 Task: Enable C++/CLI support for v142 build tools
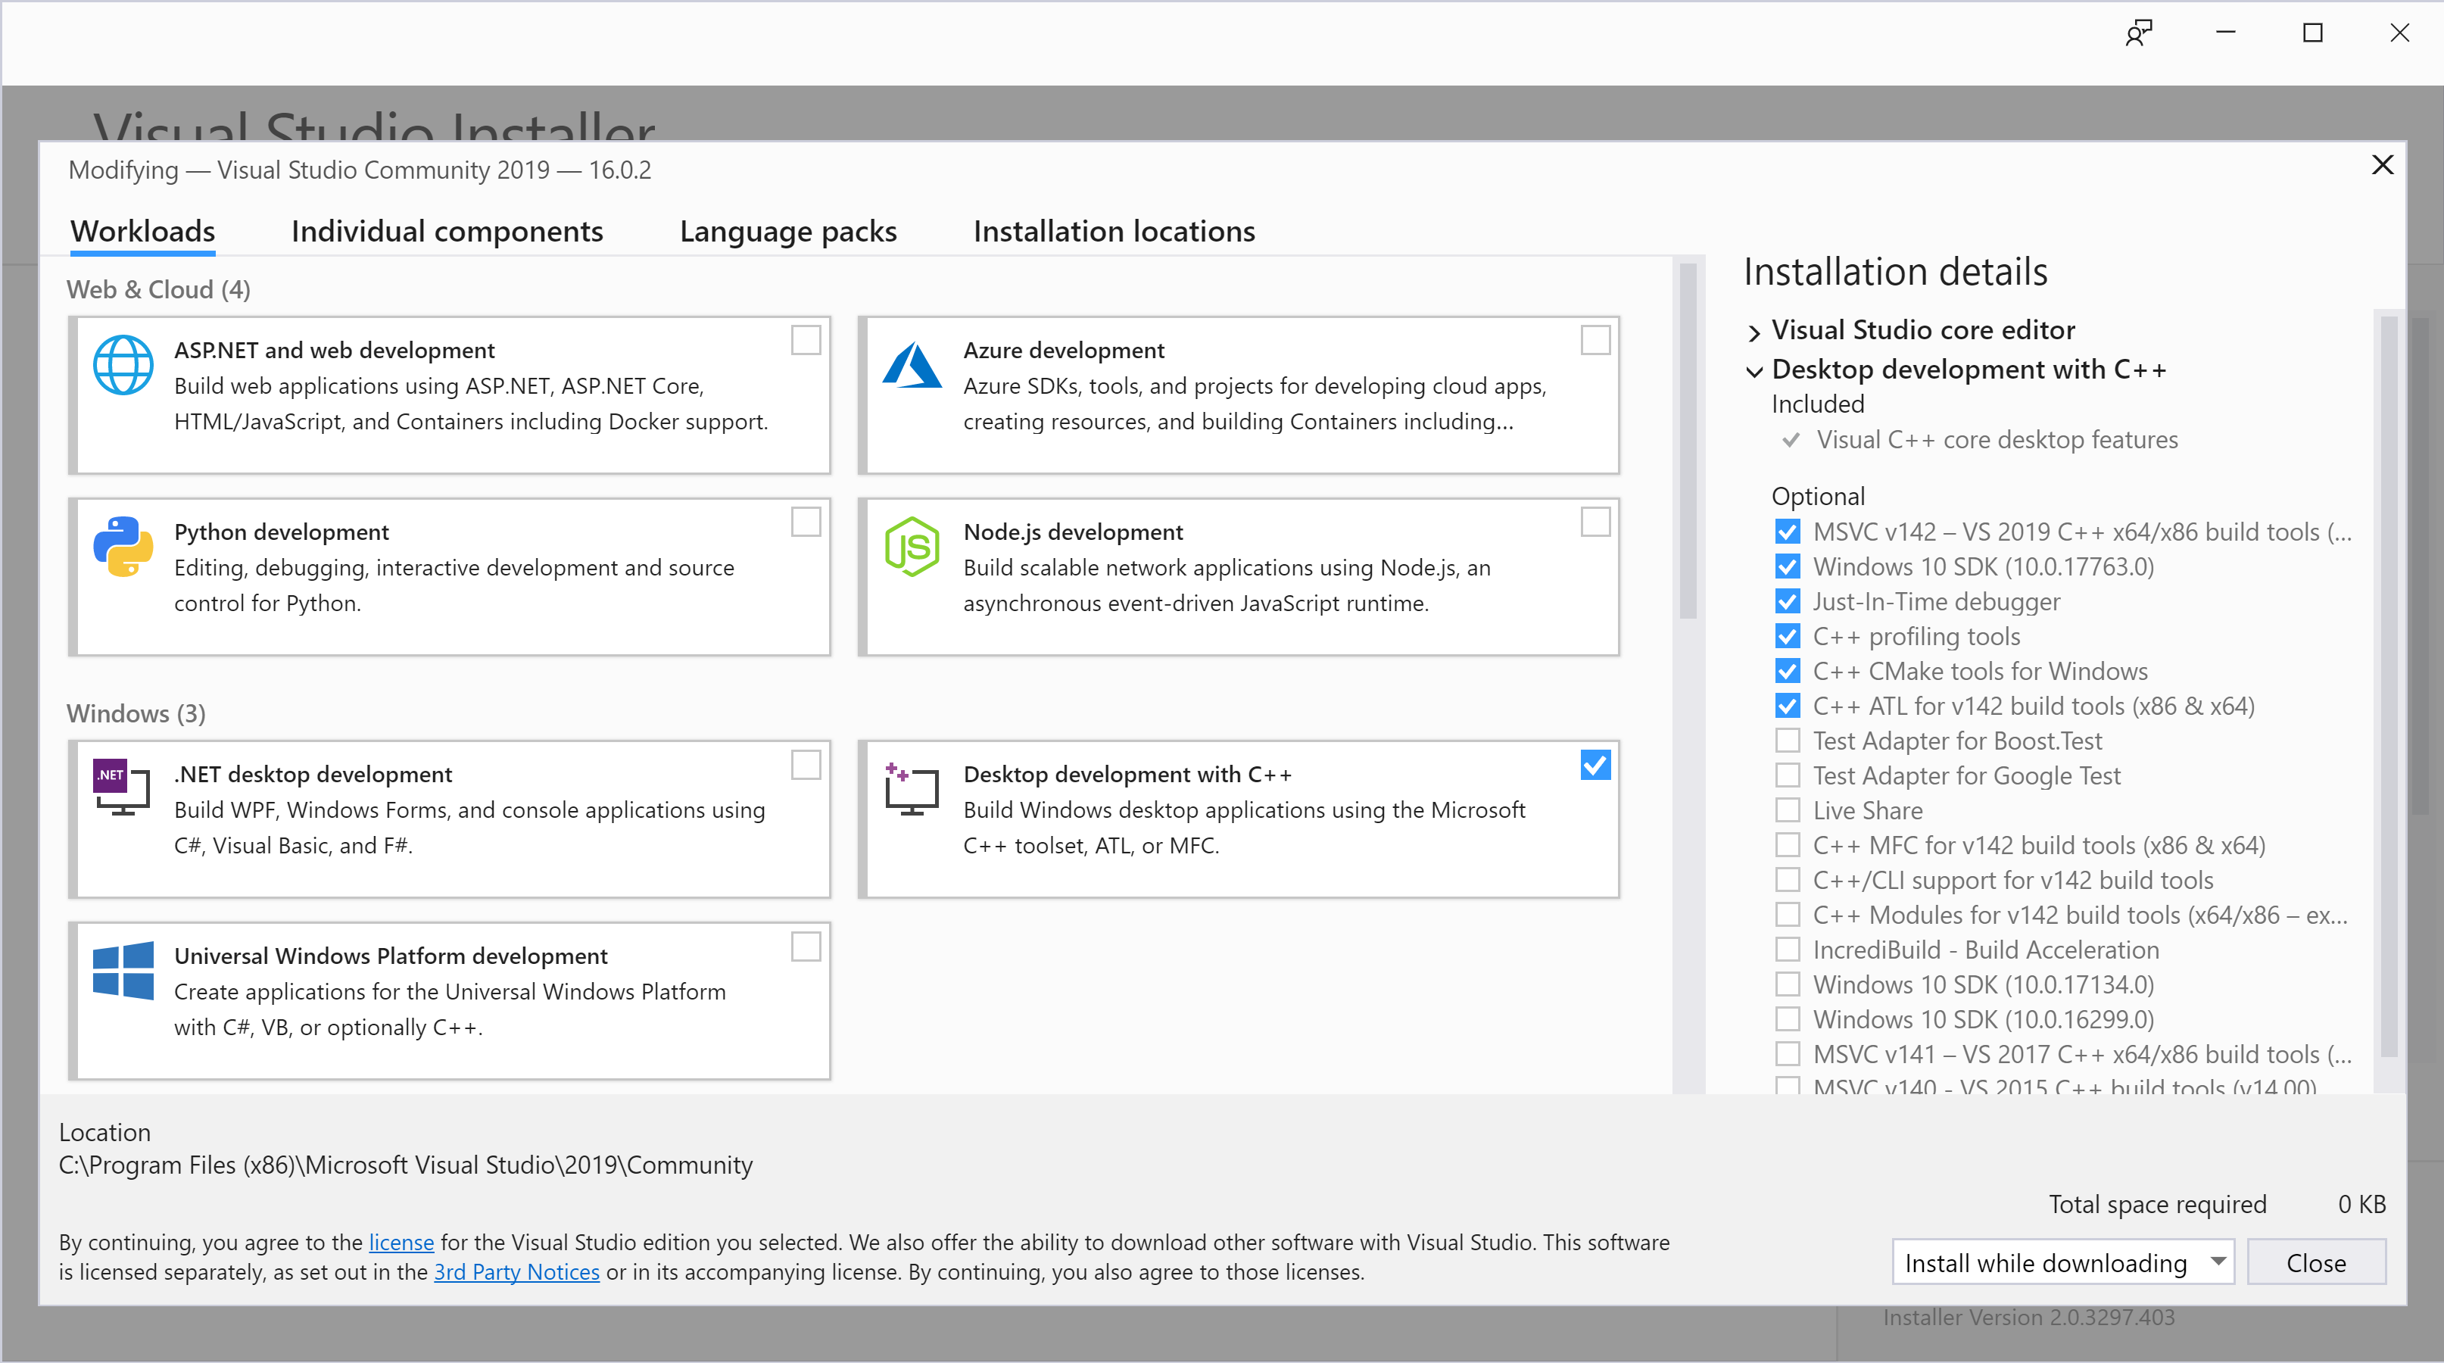[x=1788, y=880]
